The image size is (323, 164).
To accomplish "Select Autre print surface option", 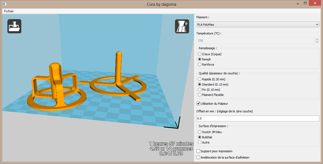I will point(200,142).
